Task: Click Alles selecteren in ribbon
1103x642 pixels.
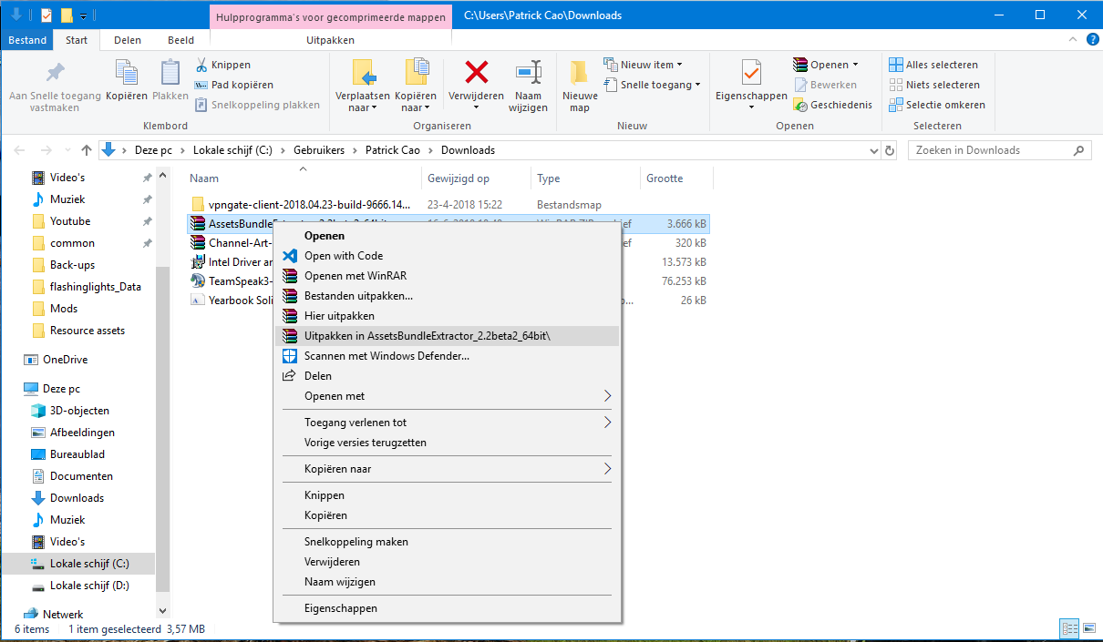Action: [x=933, y=65]
